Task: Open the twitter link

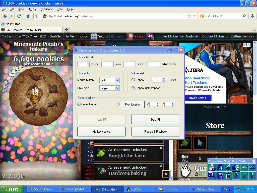Action: 71,36
